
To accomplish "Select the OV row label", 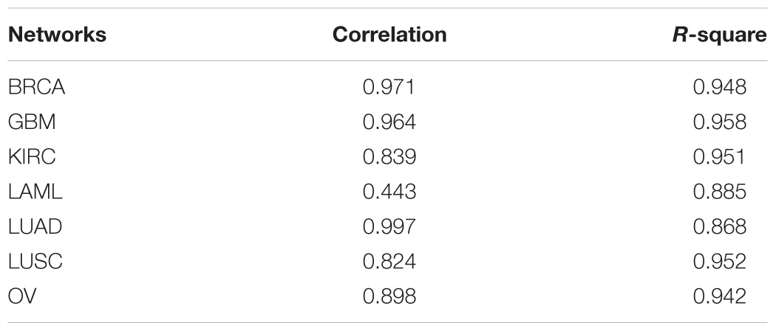I will (x=22, y=296).
